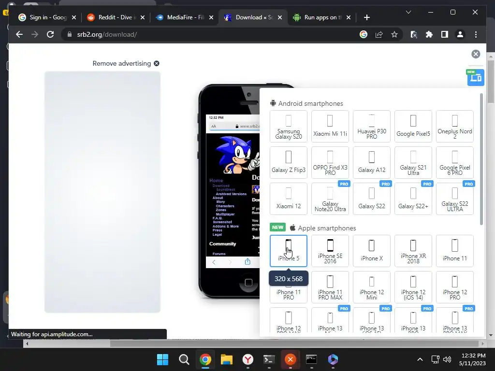Tap the simulated iPhone home button
The height and width of the screenshot is (371, 495).
pos(248,282)
